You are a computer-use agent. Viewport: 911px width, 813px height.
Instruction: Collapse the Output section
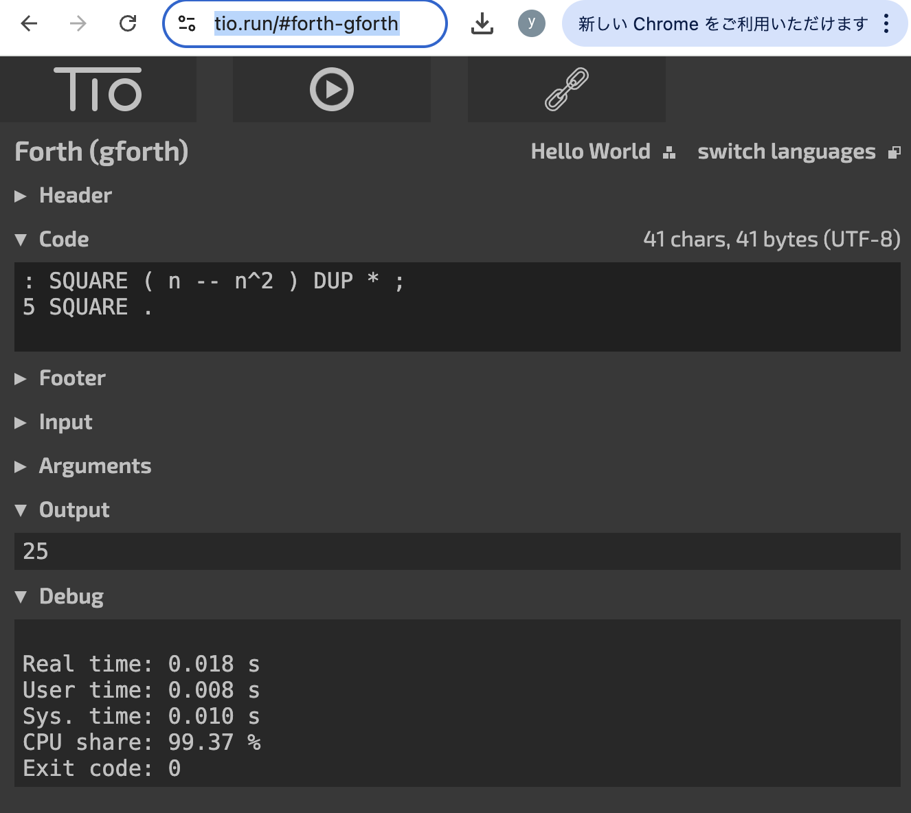tap(74, 510)
